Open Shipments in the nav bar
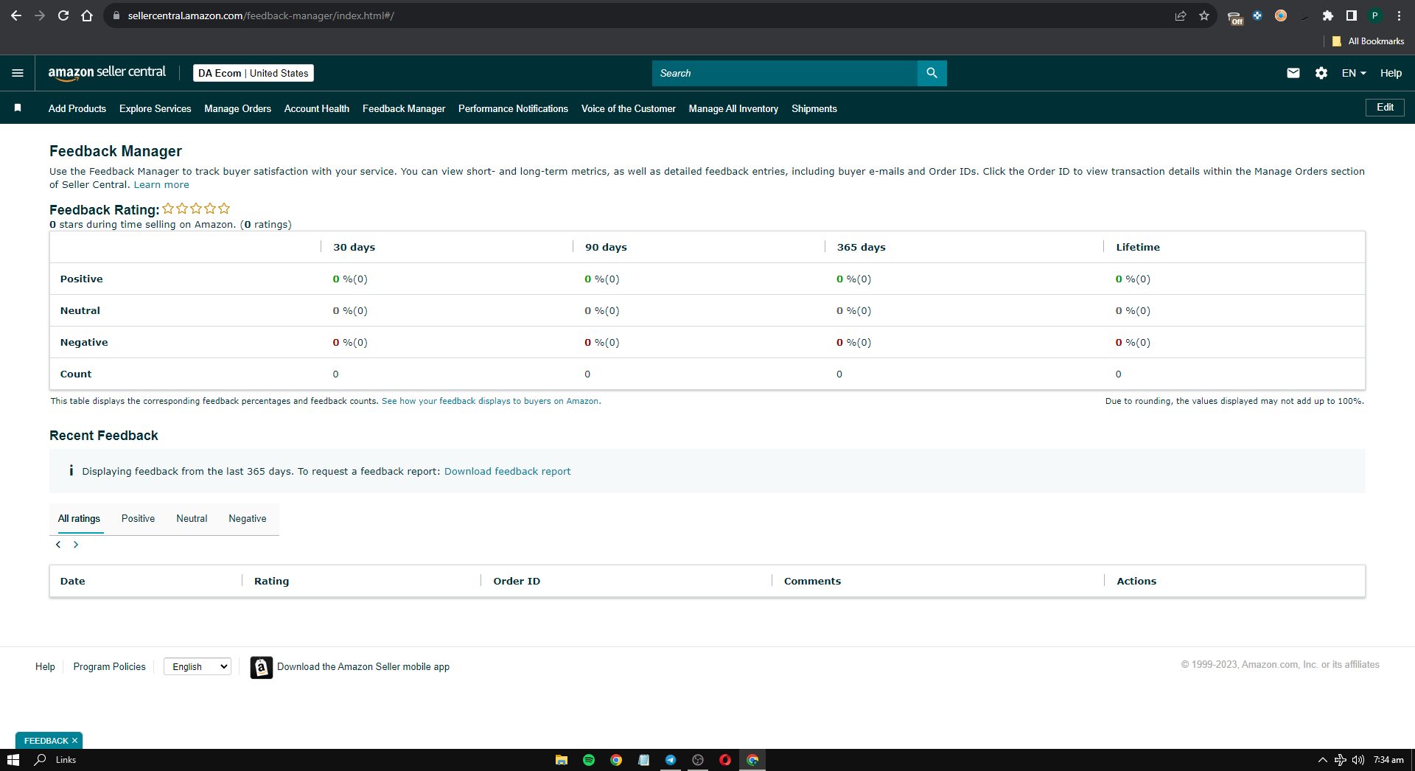Image resolution: width=1415 pixels, height=771 pixels. click(814, 108)
